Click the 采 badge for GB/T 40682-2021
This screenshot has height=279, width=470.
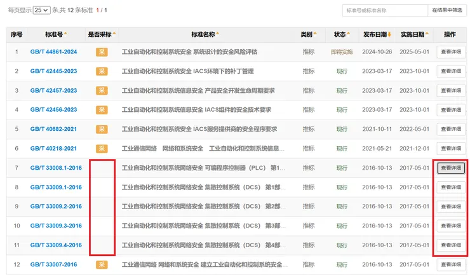102,129
